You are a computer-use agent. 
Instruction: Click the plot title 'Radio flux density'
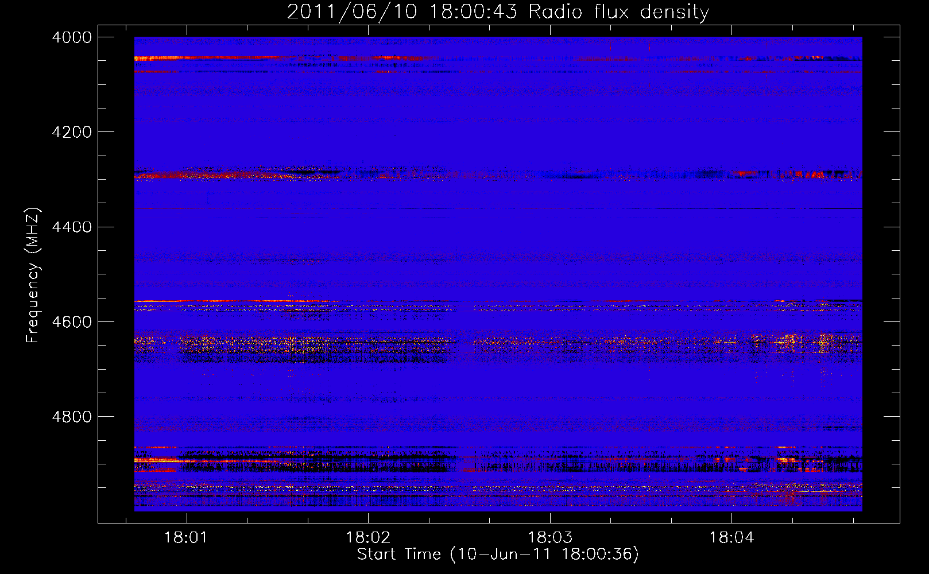[x=619, y=11]
